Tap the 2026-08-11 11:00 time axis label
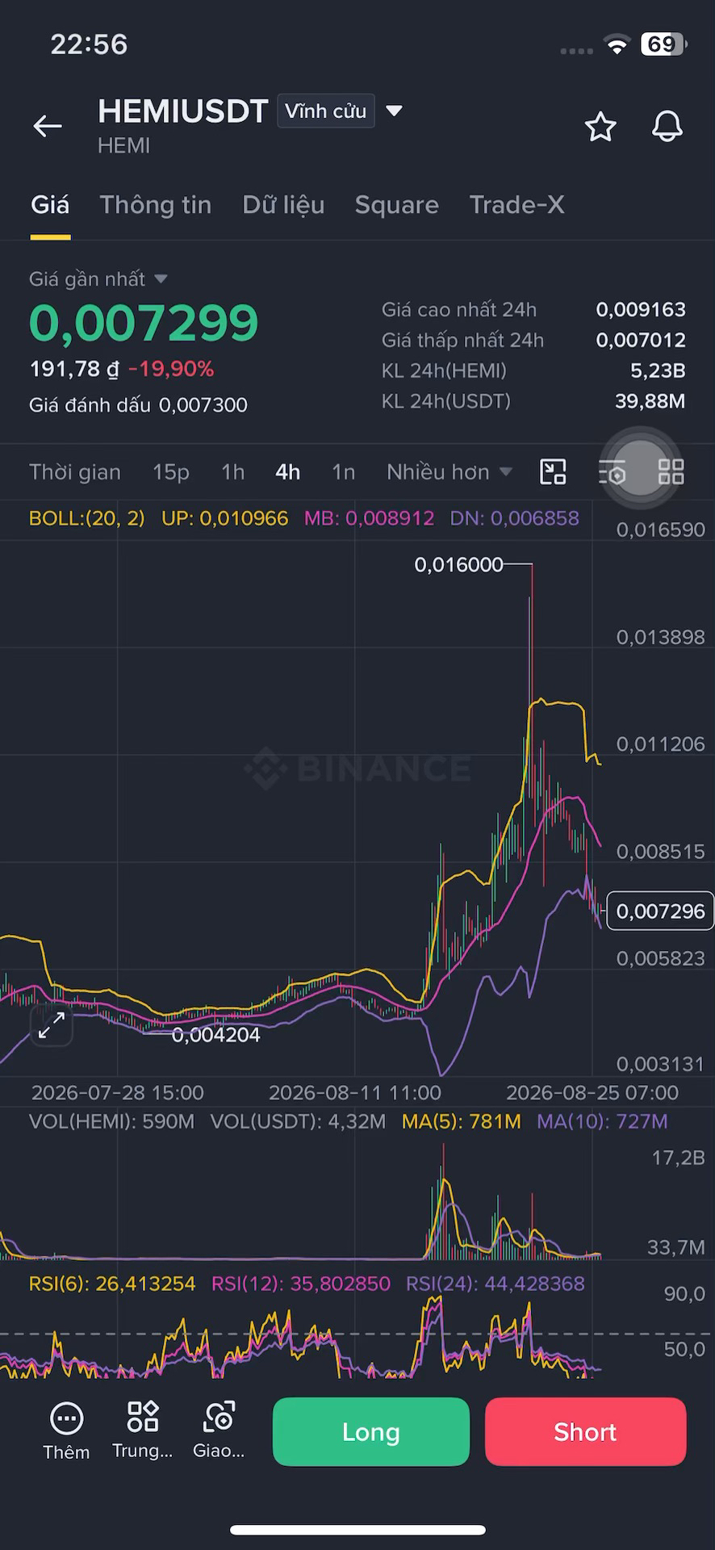This screenshot has height=1550, width=715. pyautogui.click(x=355, y=1092)
